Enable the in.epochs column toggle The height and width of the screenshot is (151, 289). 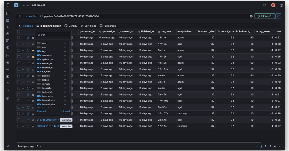tap(39, 88)
